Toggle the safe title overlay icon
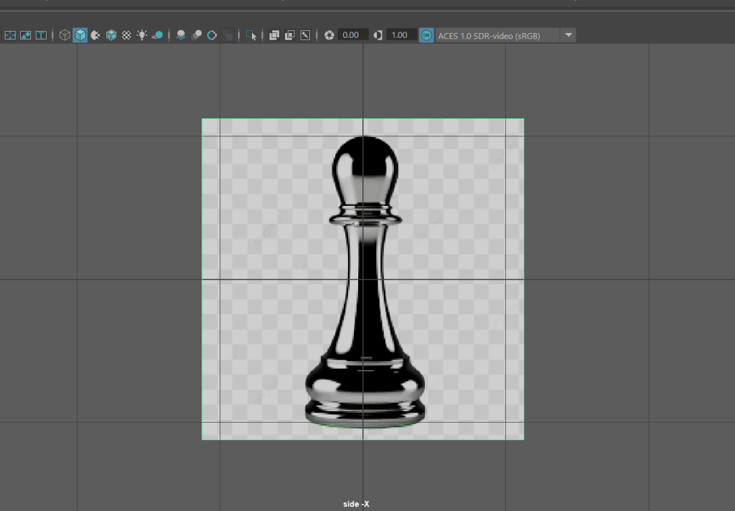Screen dimensions: 735x511 click(42, 35)
